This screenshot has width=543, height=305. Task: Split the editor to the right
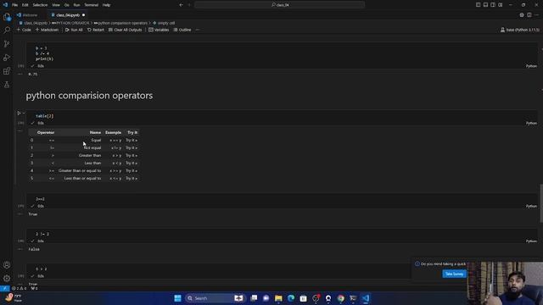point(529,15)
